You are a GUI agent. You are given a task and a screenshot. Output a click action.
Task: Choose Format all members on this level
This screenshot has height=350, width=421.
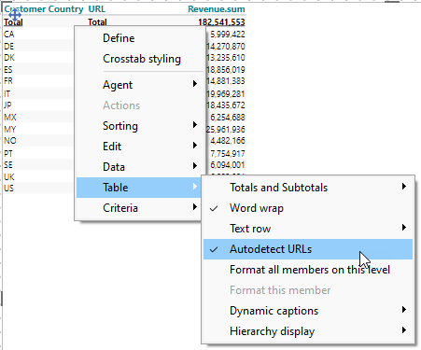[308, 270]
